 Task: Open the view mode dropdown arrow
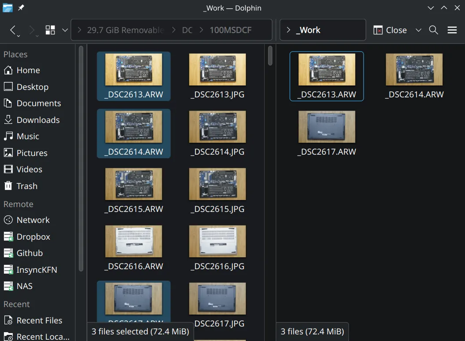[65, 30]
